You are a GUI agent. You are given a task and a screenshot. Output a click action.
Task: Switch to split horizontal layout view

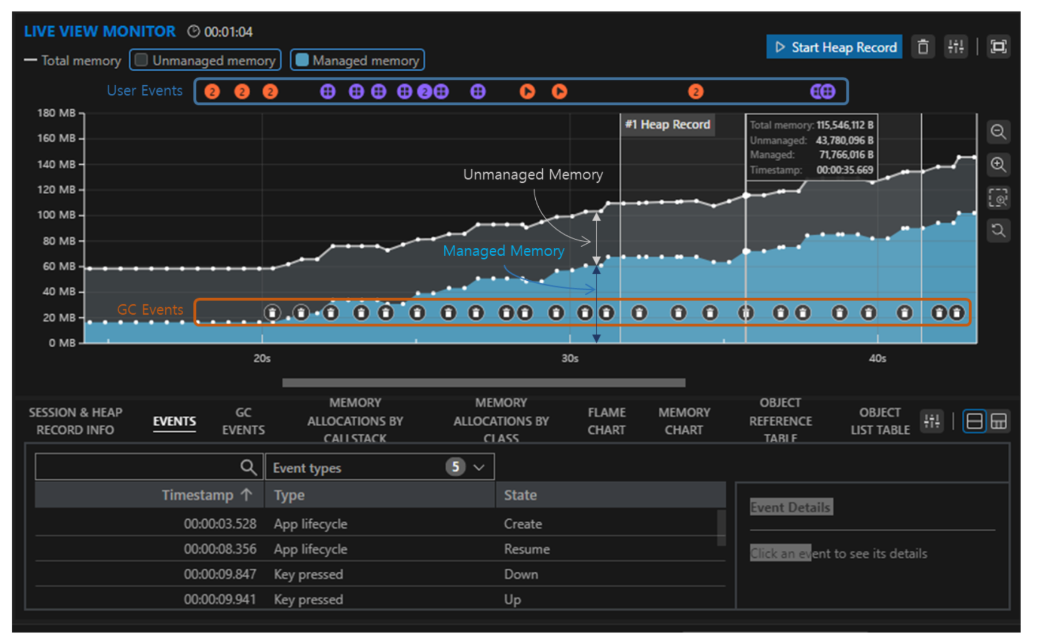click(x=974, y=421)
